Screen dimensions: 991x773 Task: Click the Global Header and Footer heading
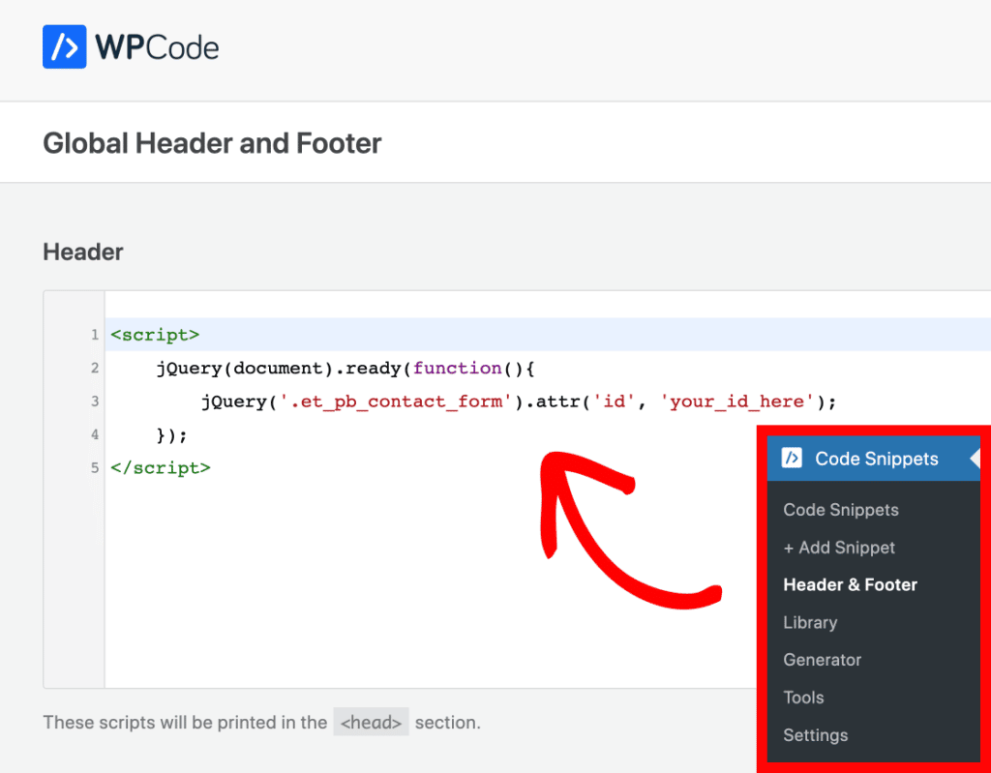(212, 143)
